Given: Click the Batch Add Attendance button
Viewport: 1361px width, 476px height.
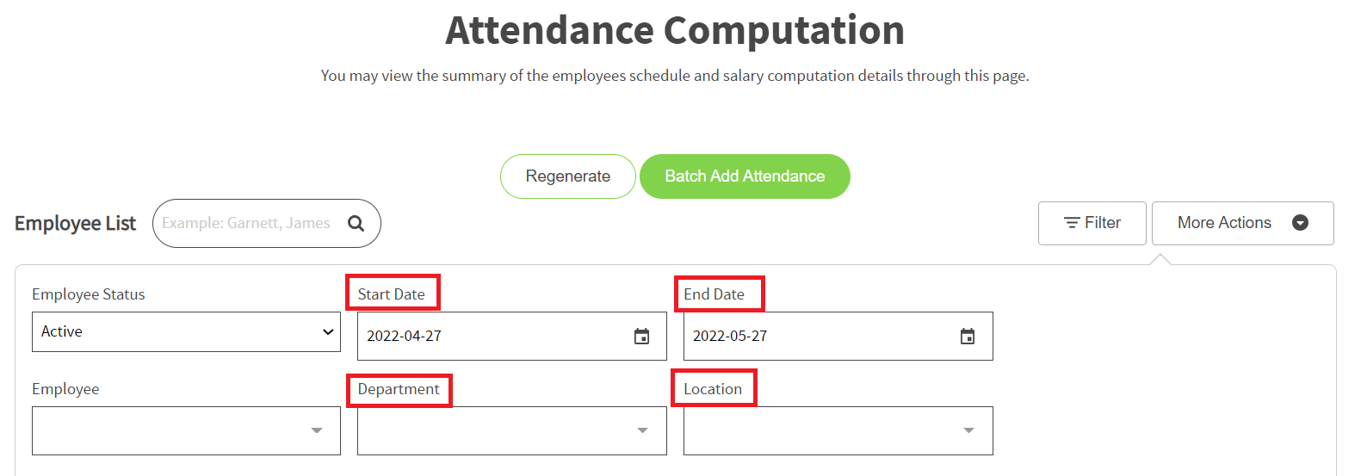Looking at the screenshot, I should point(745,176).
